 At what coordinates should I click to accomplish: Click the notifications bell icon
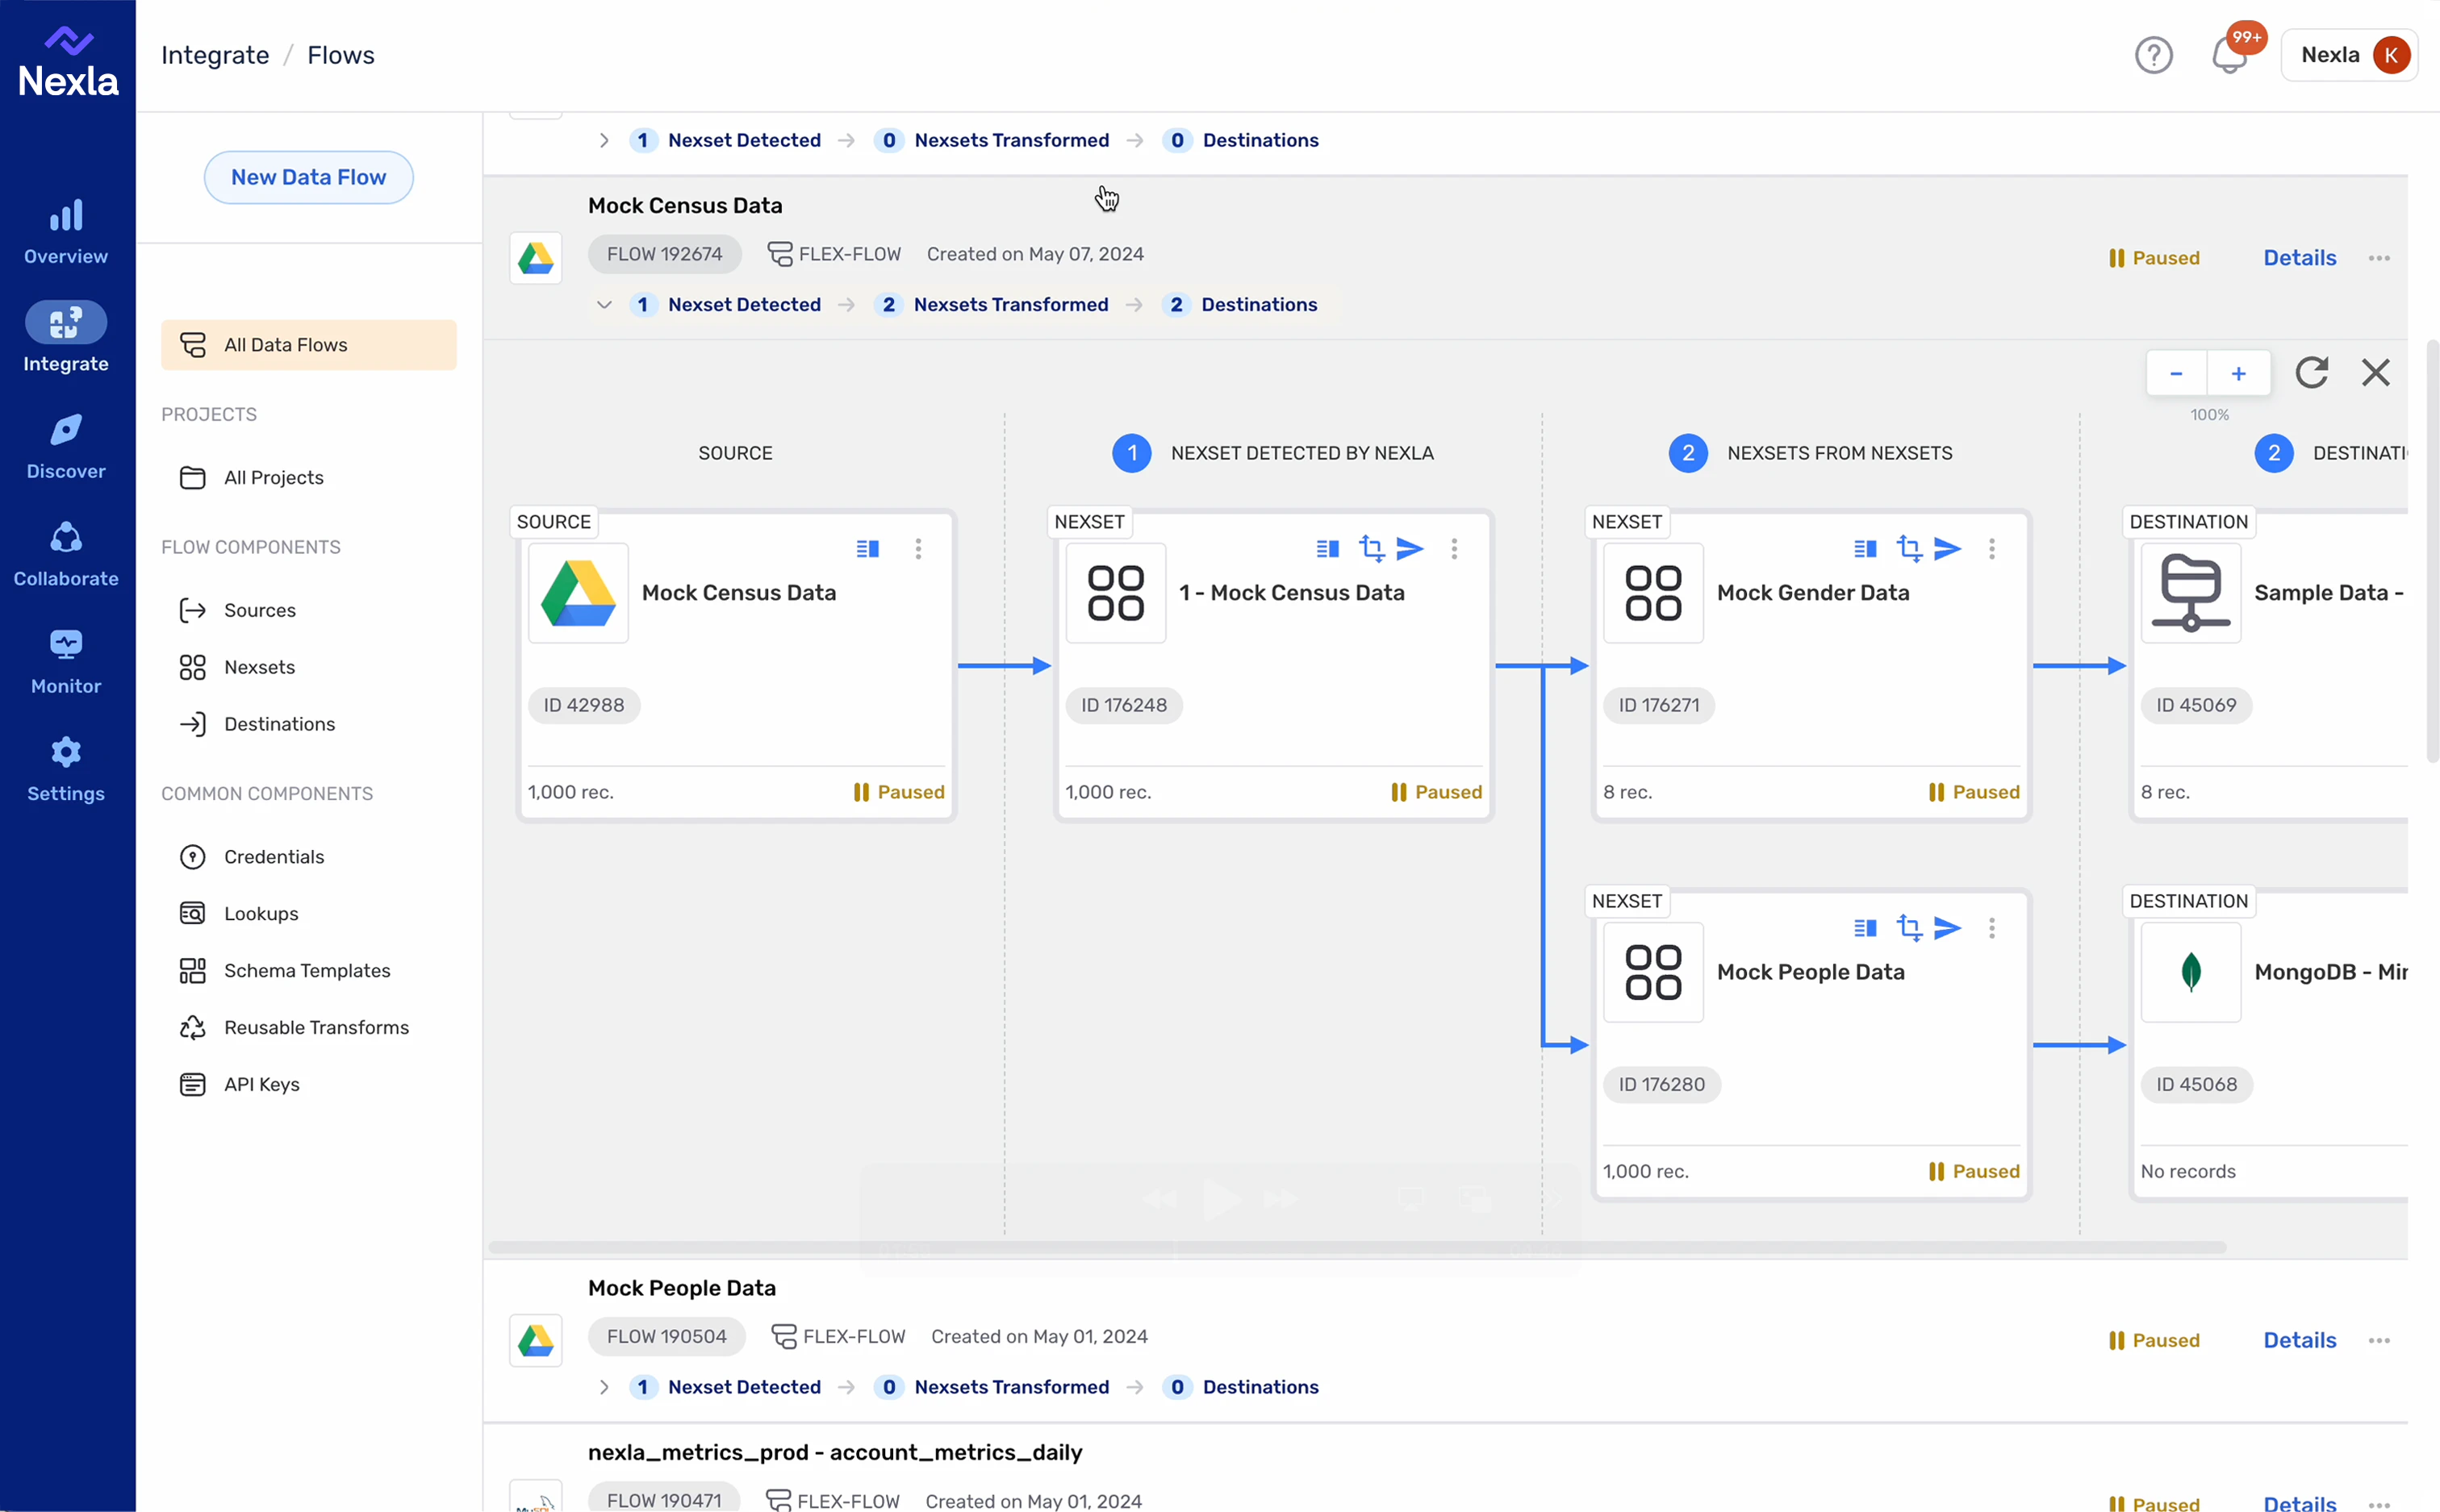(x=2229, y=57)
